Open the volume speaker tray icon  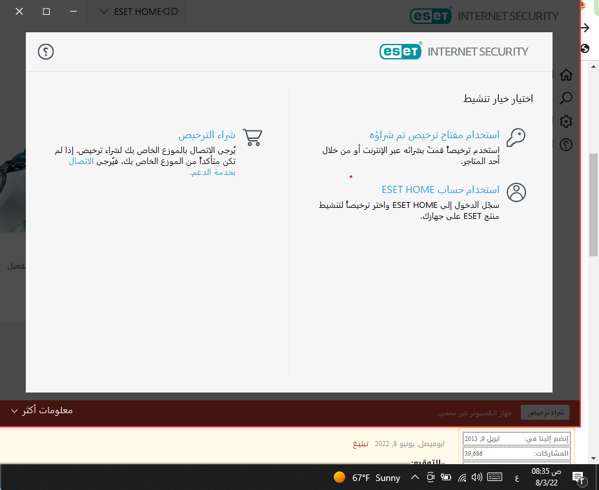click(x=476, y=477)
